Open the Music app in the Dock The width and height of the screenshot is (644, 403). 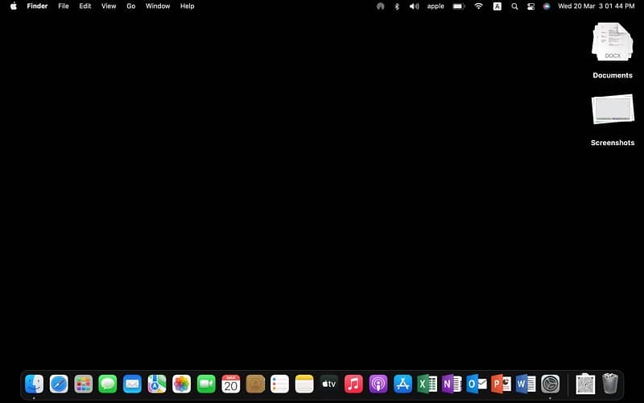(353, 384)
